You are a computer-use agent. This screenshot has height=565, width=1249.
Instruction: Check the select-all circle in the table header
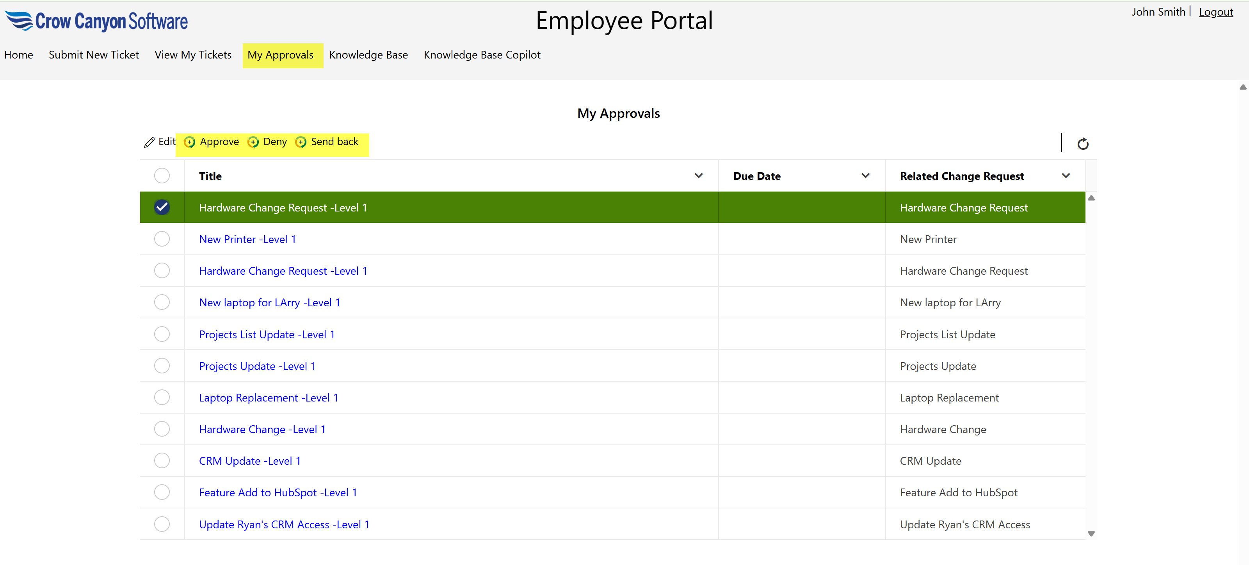pyautogui.click(x=162, y=176)
